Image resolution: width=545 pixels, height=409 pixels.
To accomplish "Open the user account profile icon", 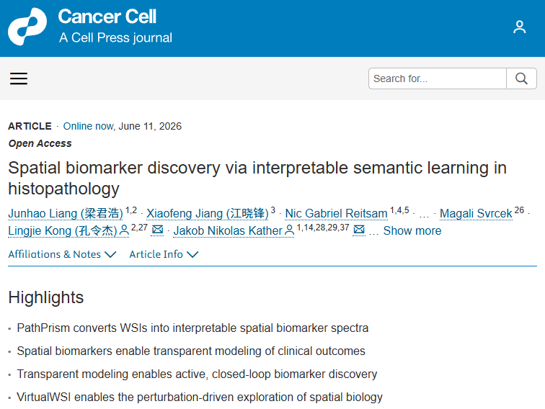I will 519,27.
